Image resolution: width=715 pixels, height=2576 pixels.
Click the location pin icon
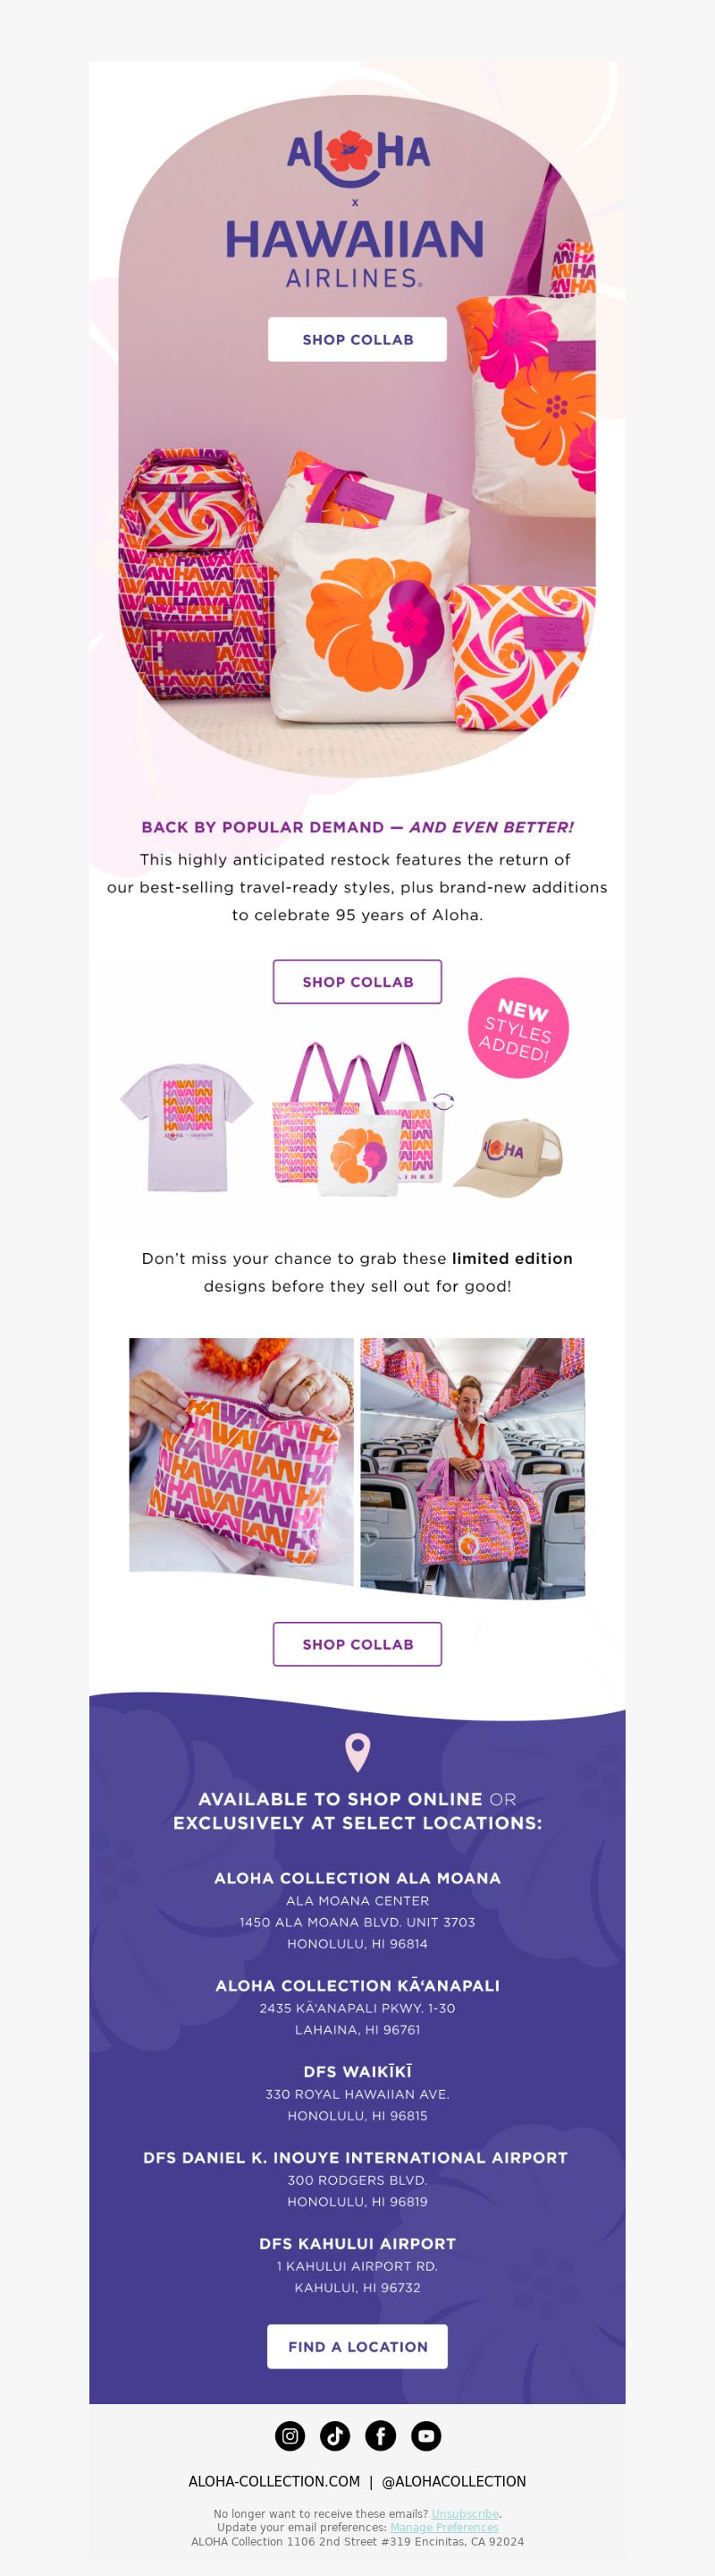click(x=357, y=1752)
